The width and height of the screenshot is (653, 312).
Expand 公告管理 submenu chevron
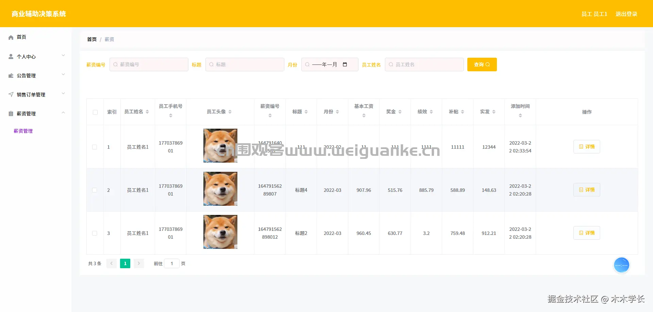click(63, 75)
